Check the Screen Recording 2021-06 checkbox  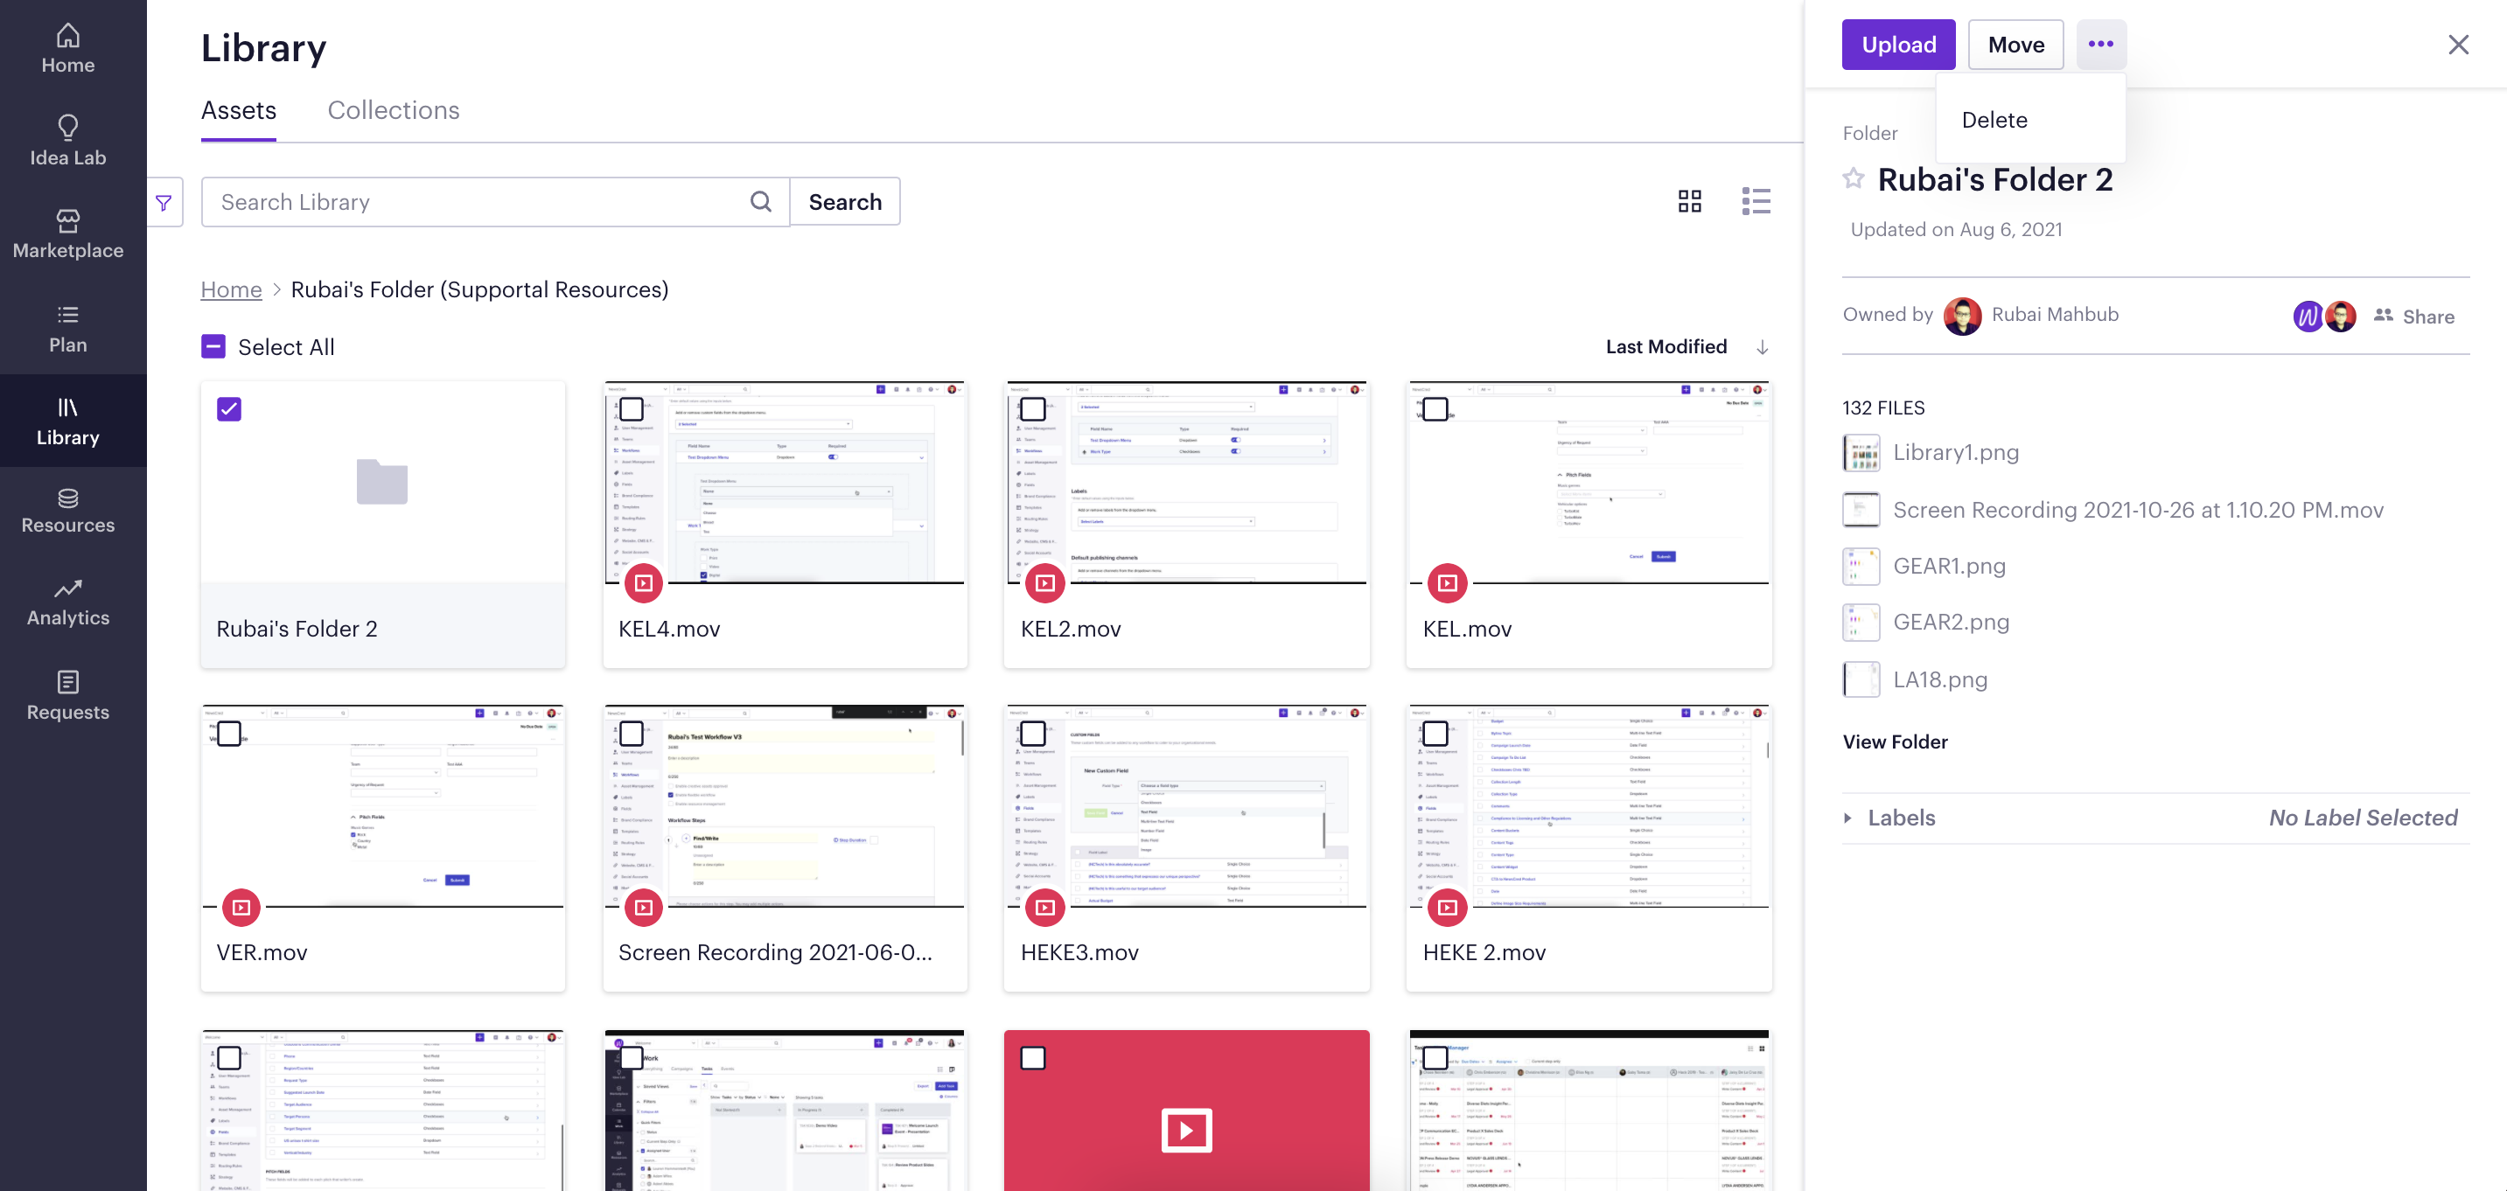coord(632,733)
